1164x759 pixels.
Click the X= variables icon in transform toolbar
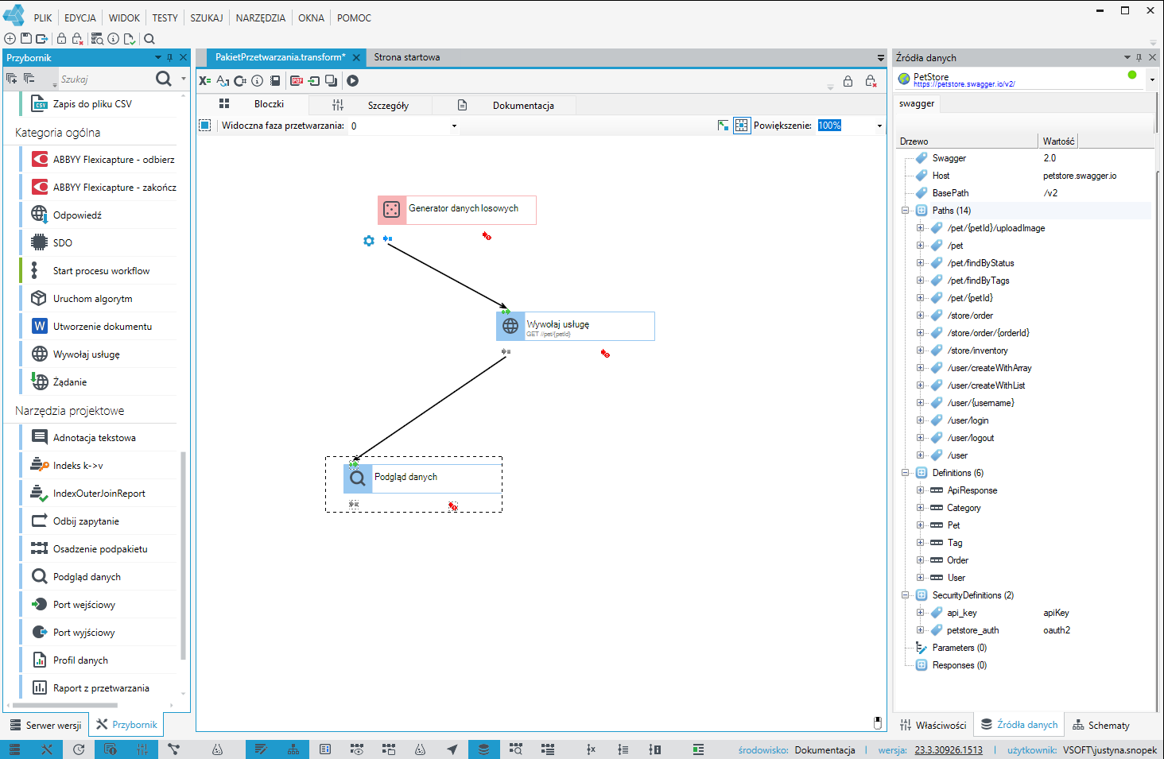pyautogui.click(x=205, y=80)
